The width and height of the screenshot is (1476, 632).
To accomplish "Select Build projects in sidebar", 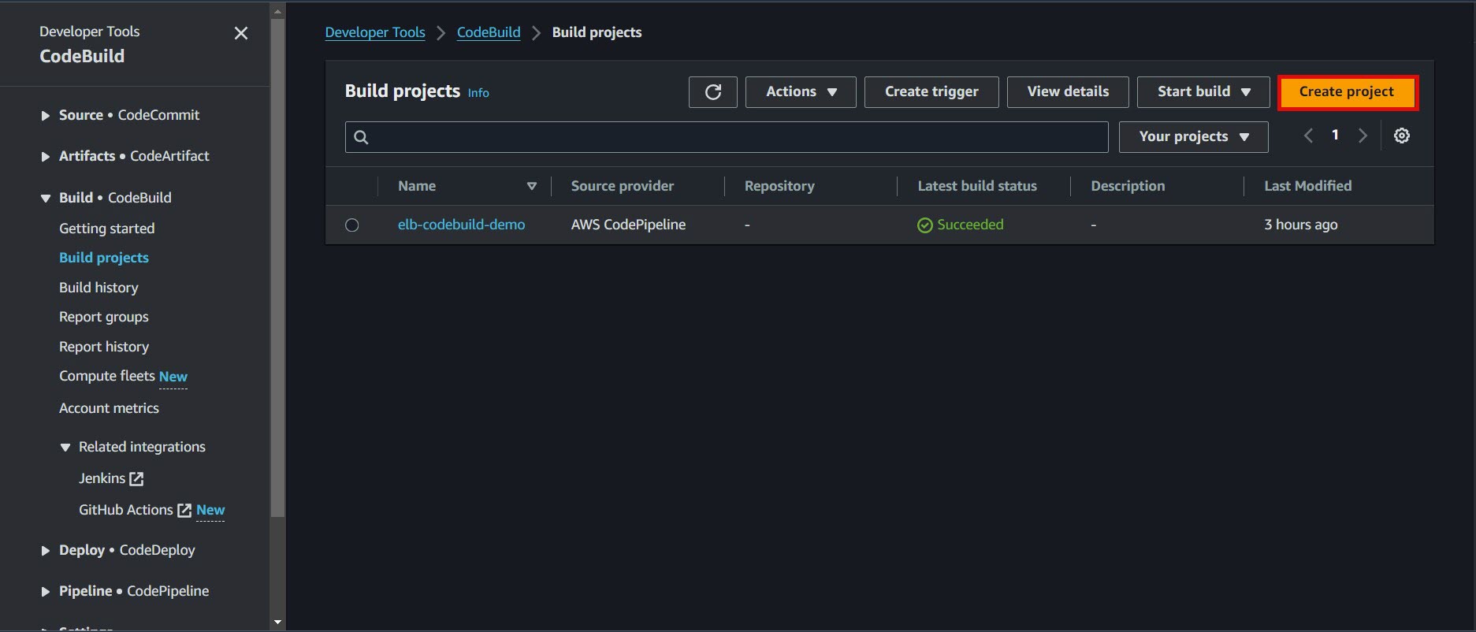I will point(103,258).
